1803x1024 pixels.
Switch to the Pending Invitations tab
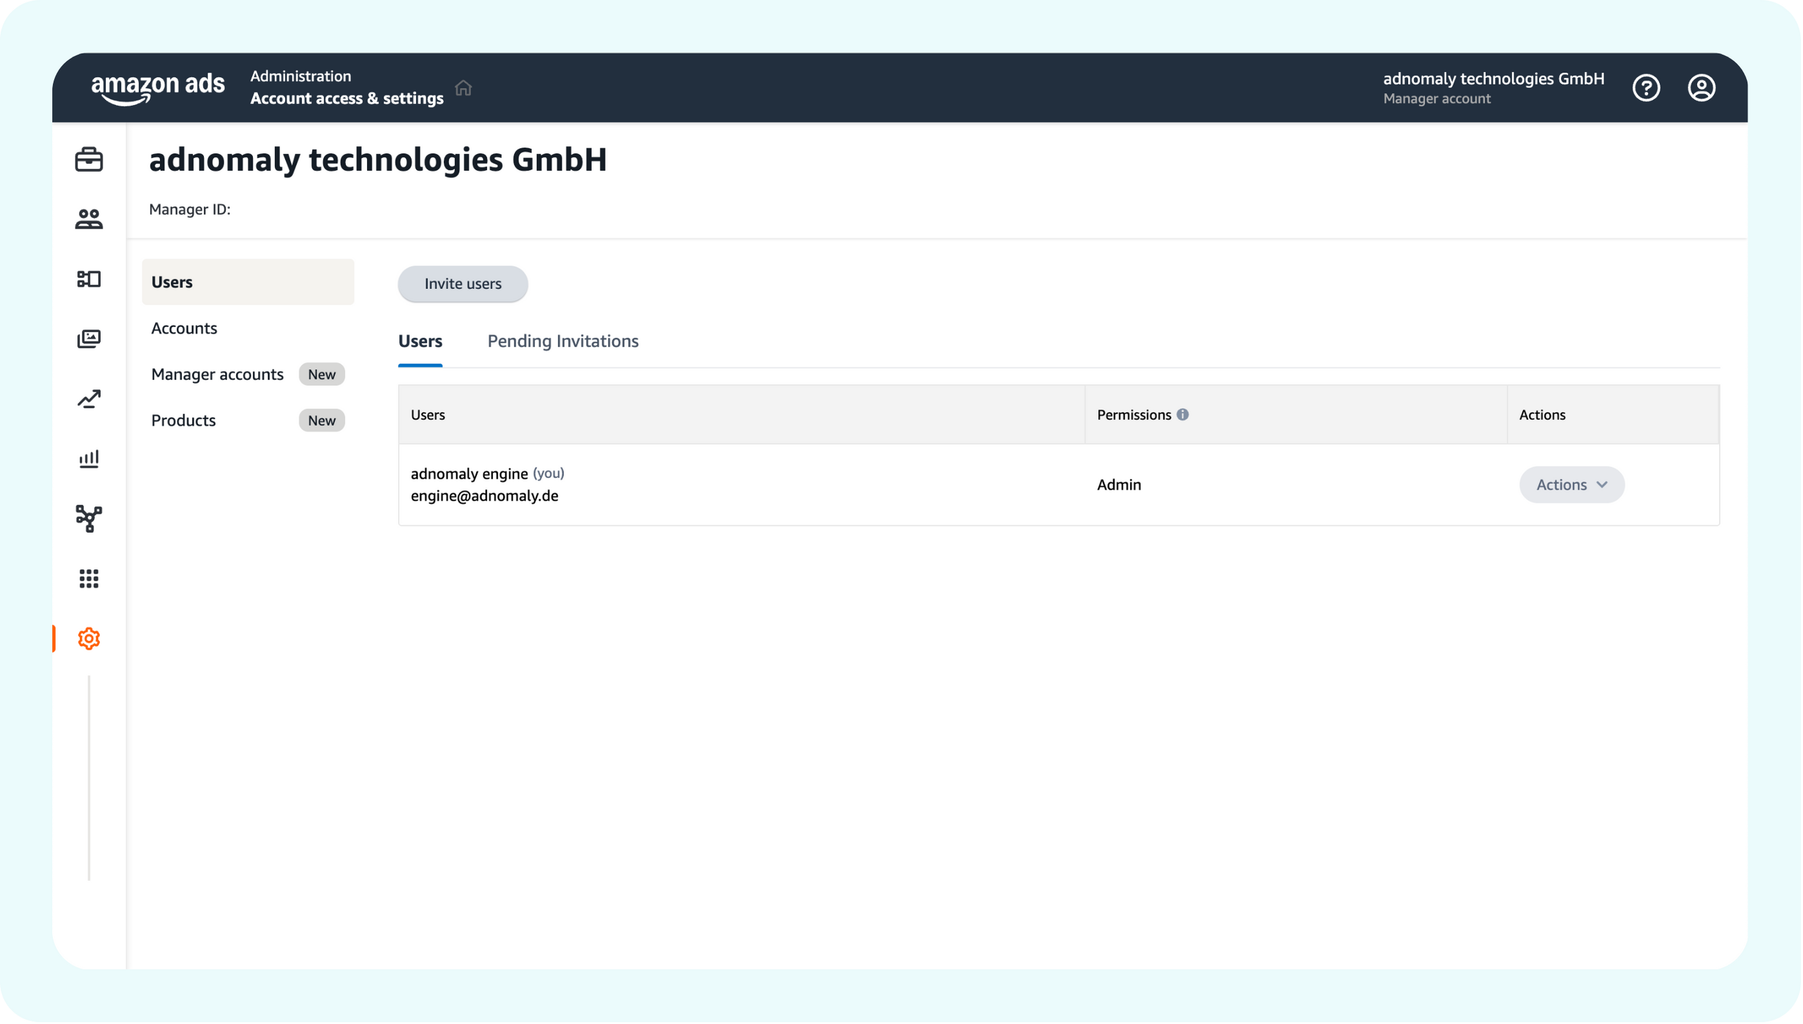click(563, 341)
